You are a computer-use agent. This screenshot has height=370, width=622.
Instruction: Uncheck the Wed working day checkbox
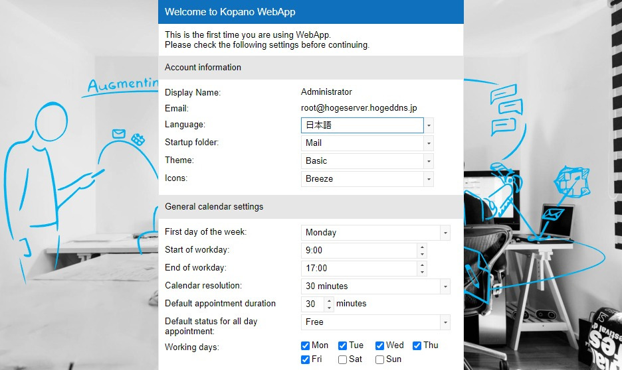click(379, 346)
